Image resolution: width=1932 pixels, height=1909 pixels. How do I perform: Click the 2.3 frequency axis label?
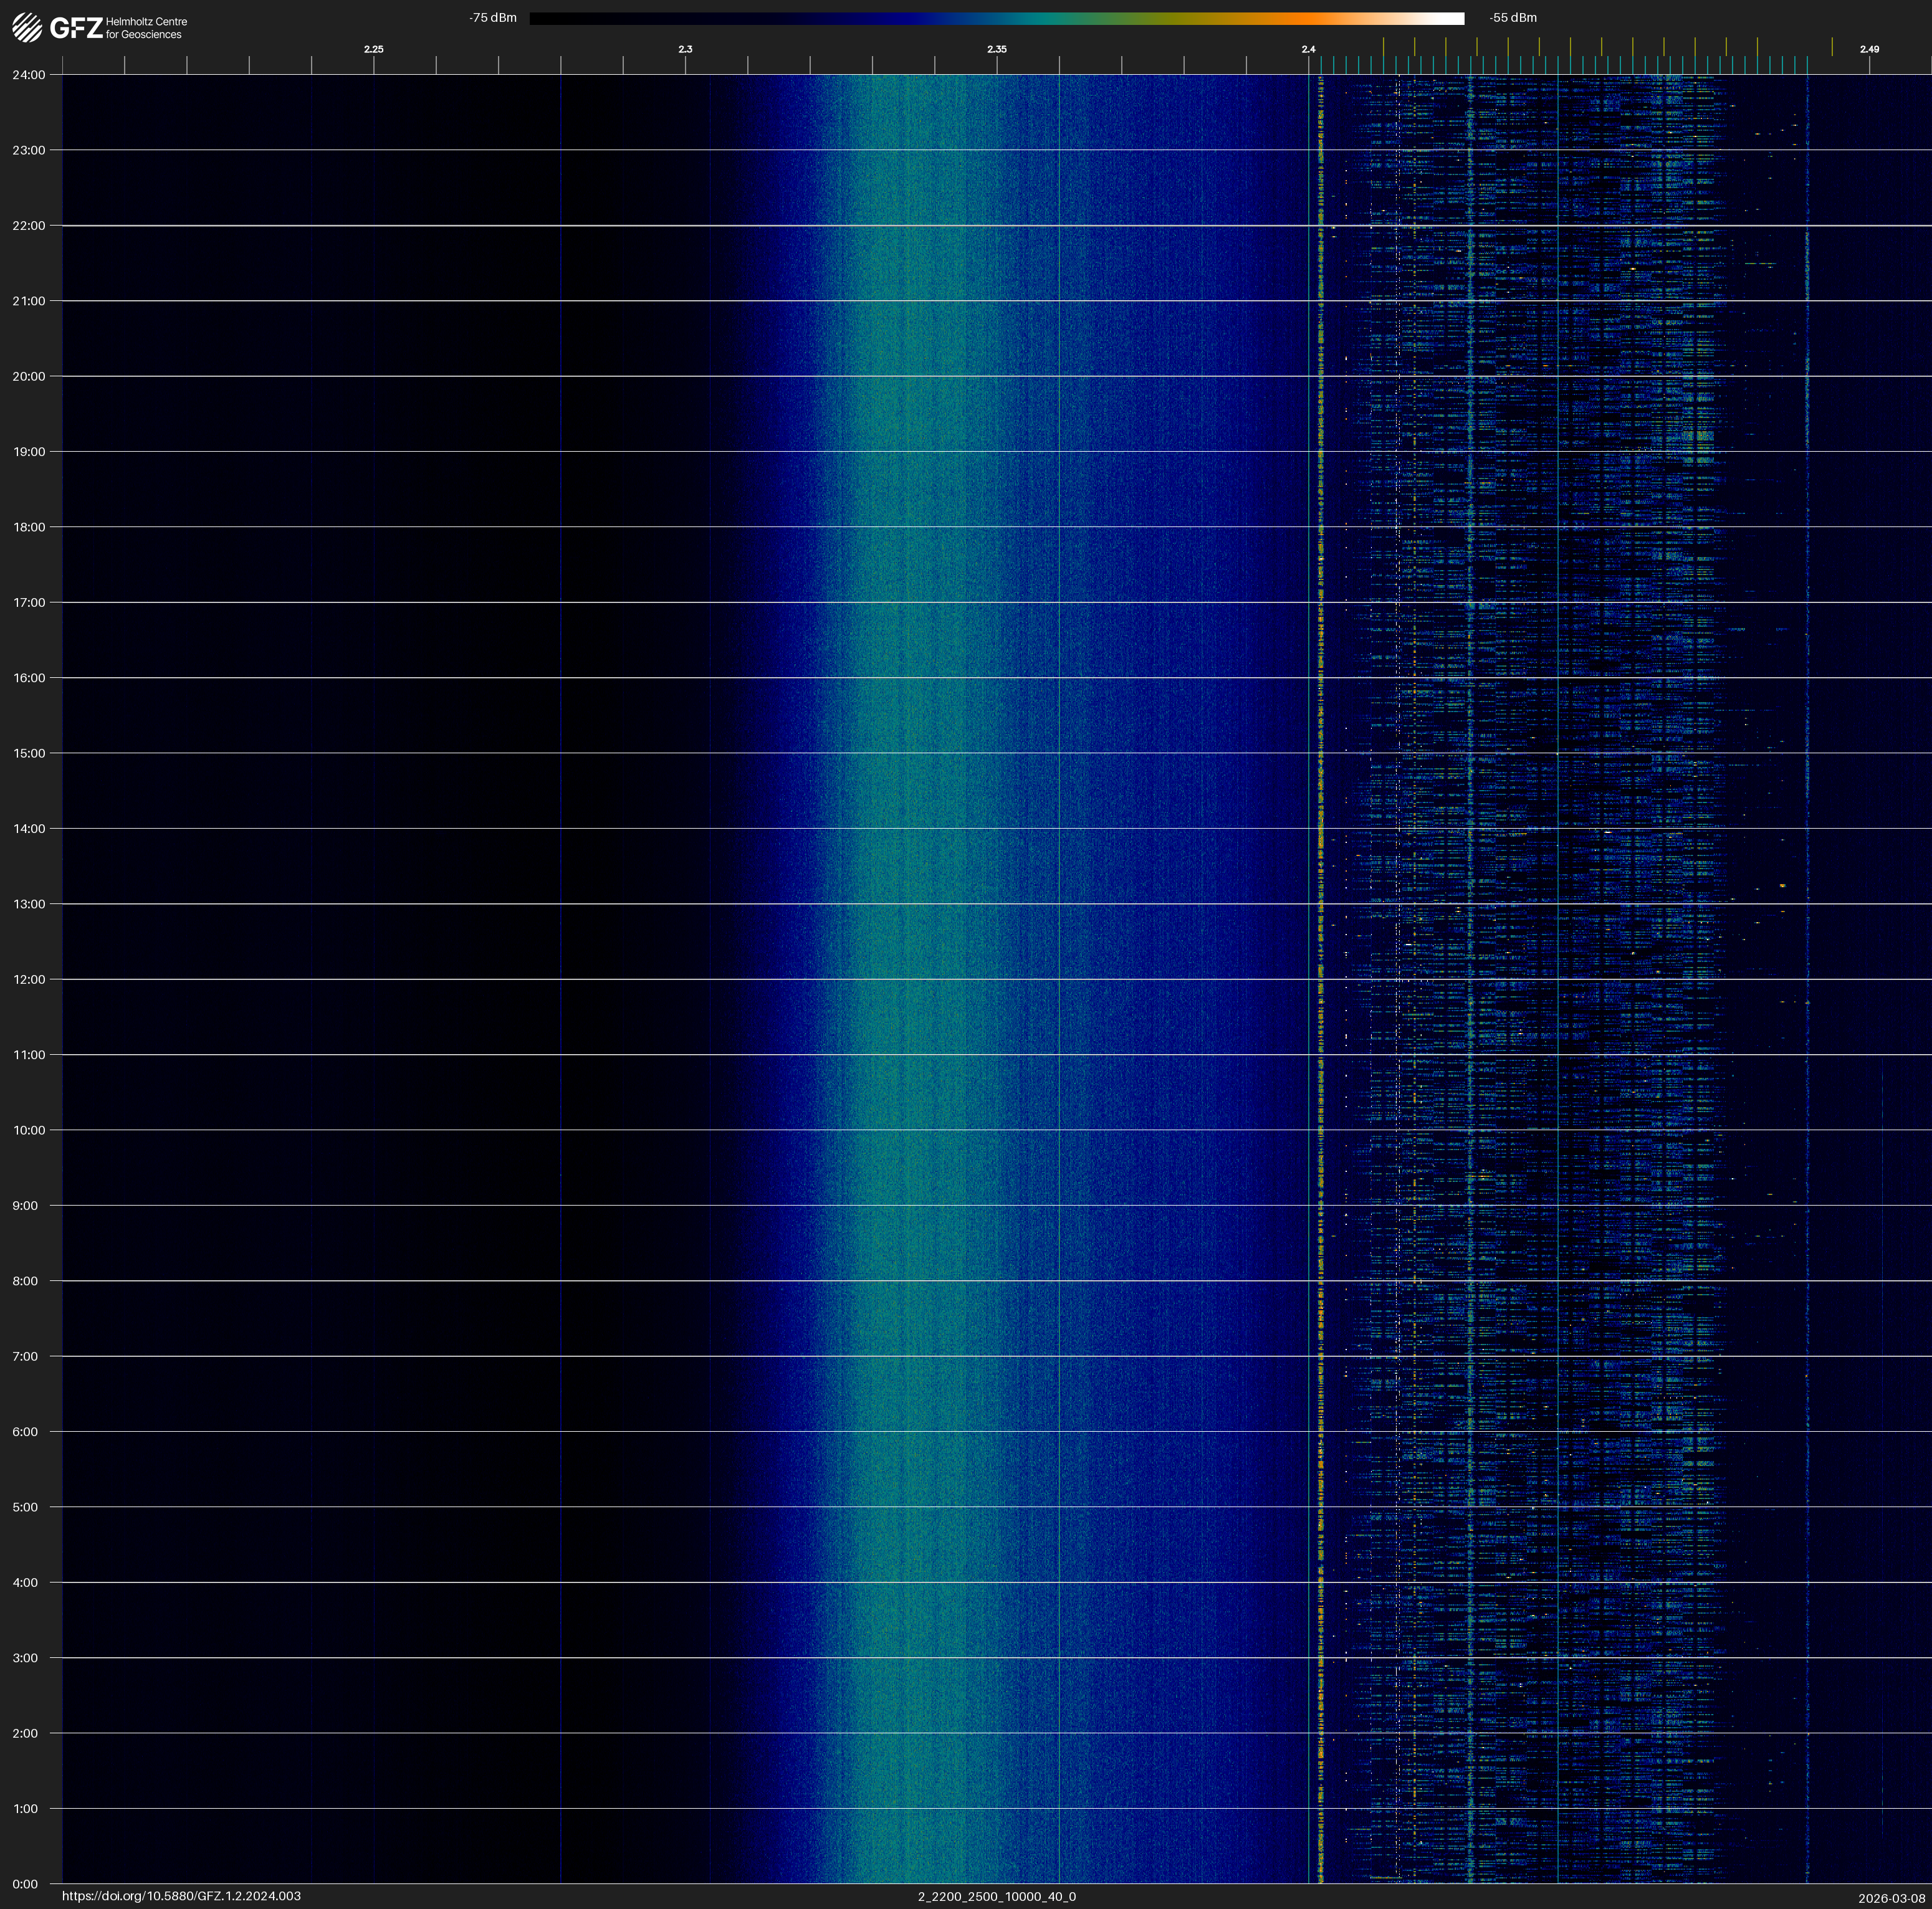685,49
